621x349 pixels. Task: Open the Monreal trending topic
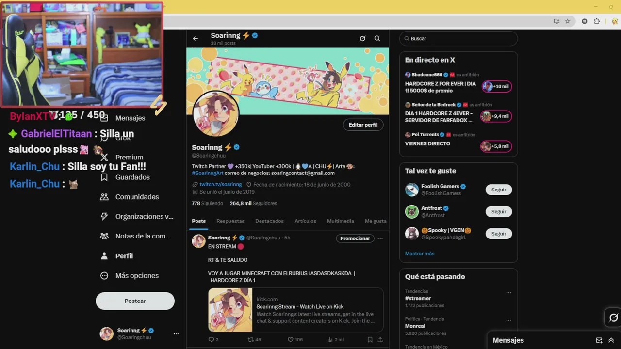pyautogui.click(x=415, y=326)
